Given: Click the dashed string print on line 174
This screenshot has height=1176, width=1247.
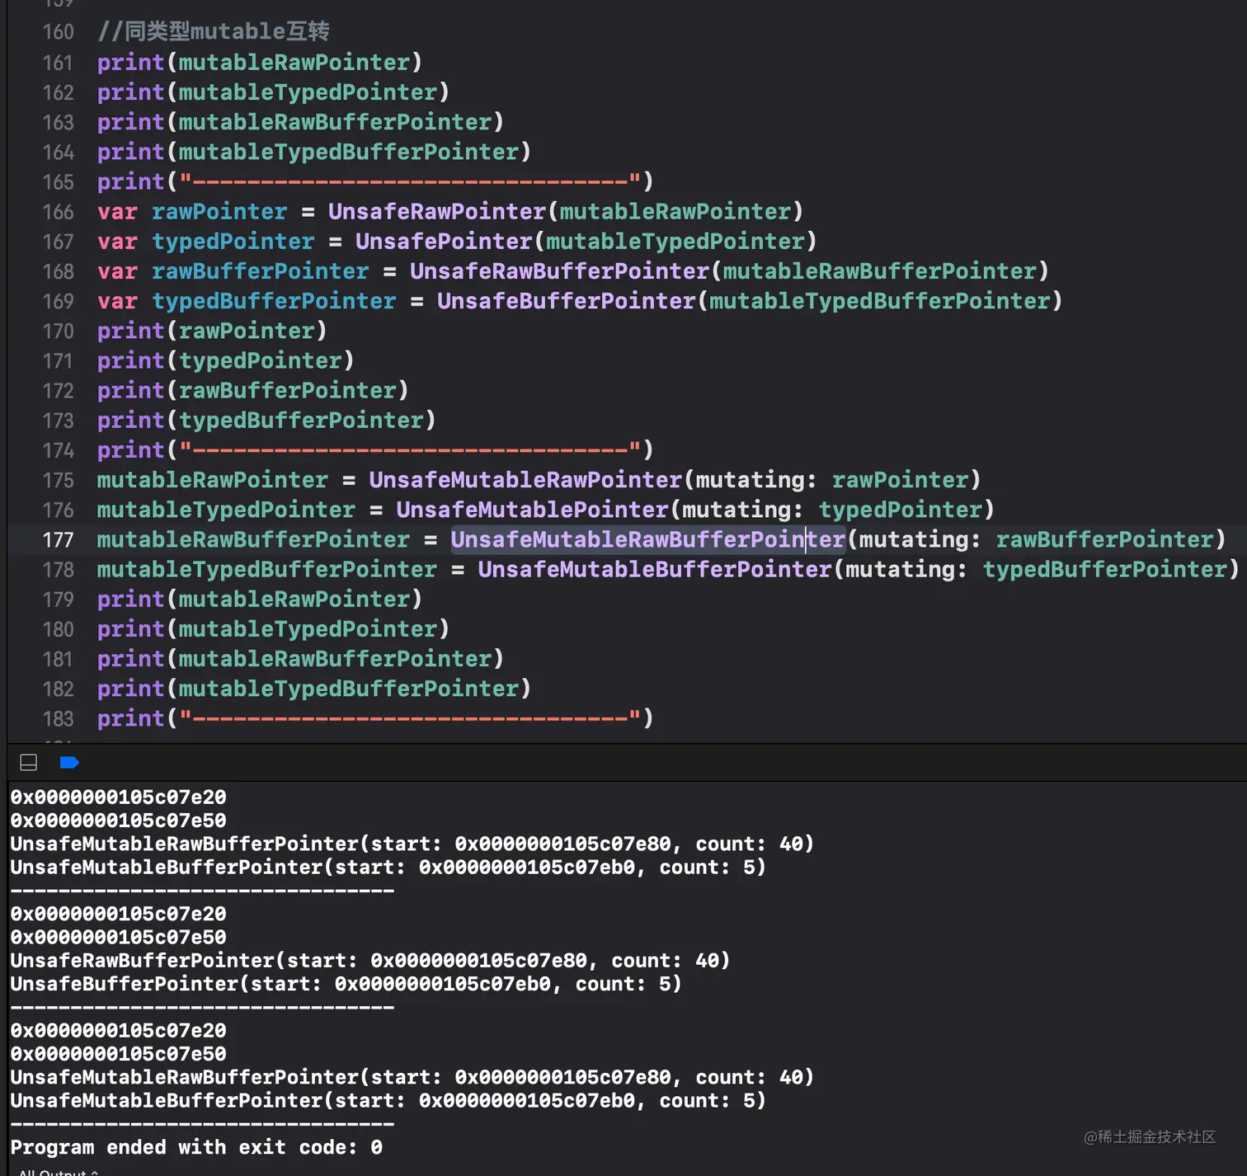Looking at the screenshot, I should click(x=375, y=450).
